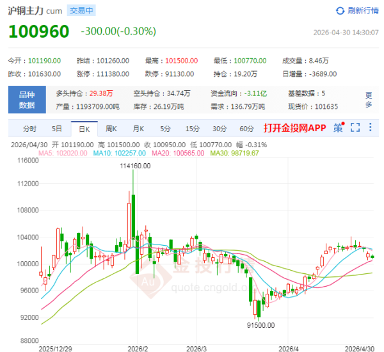Image resolution: width=384 pixels, height=352 pixels.
Task: Click 现货价 value 101635
Action: [x=326, y=106]
